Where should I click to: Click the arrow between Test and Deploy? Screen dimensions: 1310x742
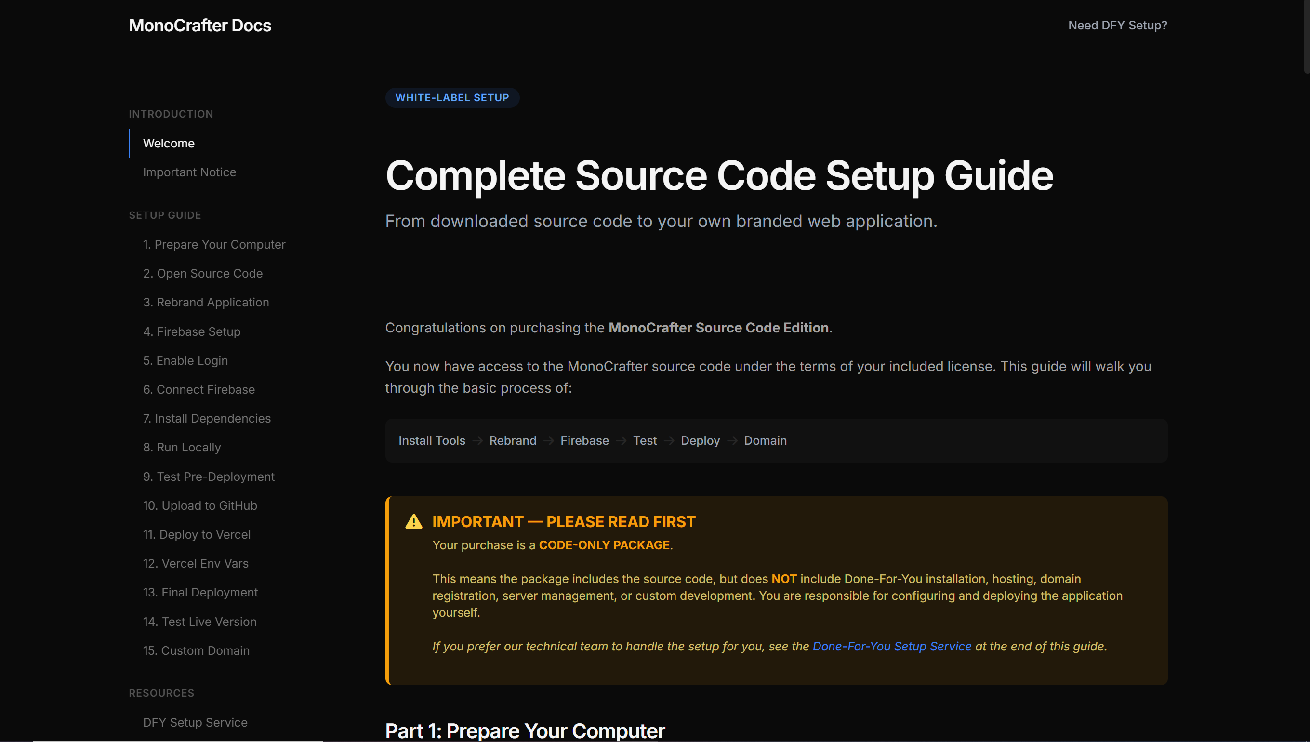pyautogui.click(x=669, y=441)
